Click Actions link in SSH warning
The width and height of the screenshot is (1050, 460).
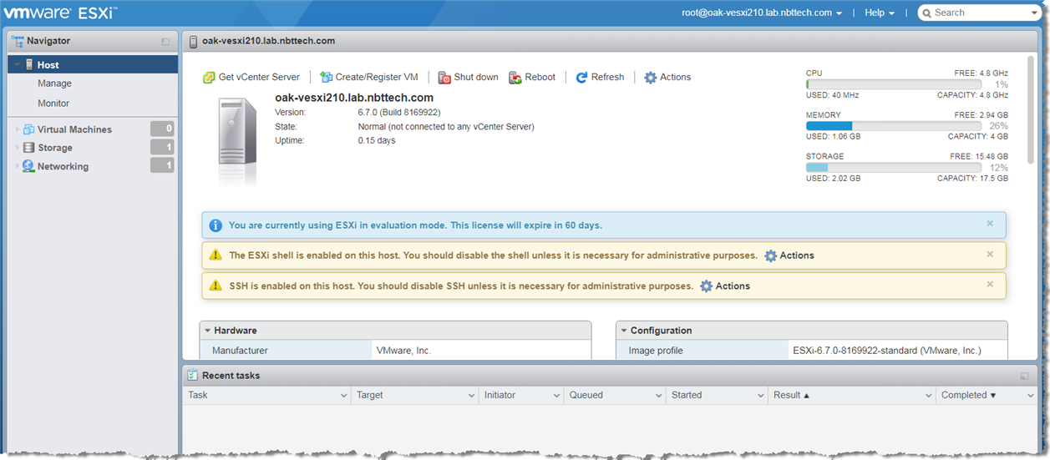pos(733,286)
